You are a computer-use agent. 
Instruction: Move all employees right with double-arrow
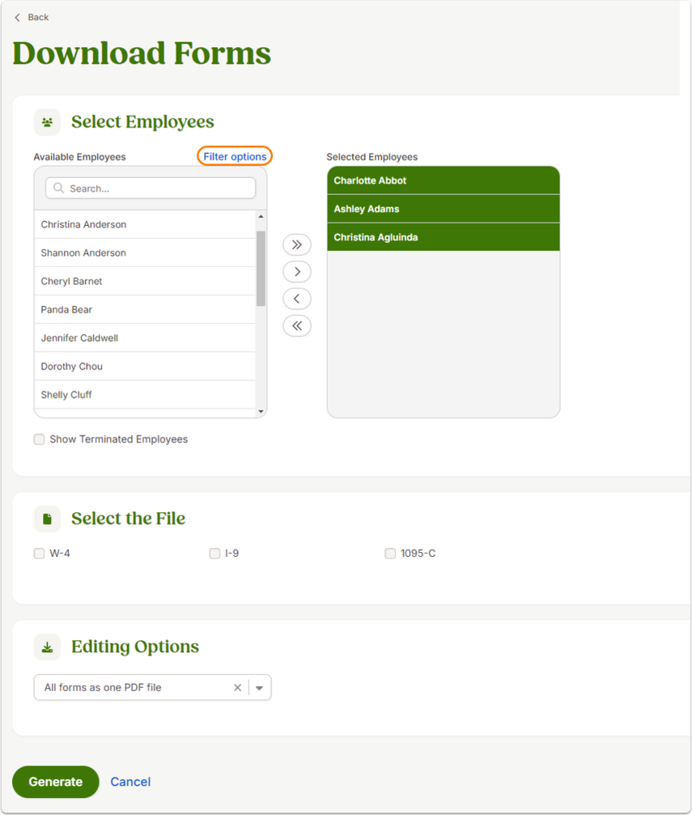(297, 244)
